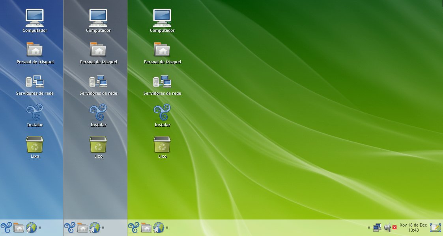Select Servidores de rede icon on gray desktop
The image size is (443, 236).
click(98, 81)
